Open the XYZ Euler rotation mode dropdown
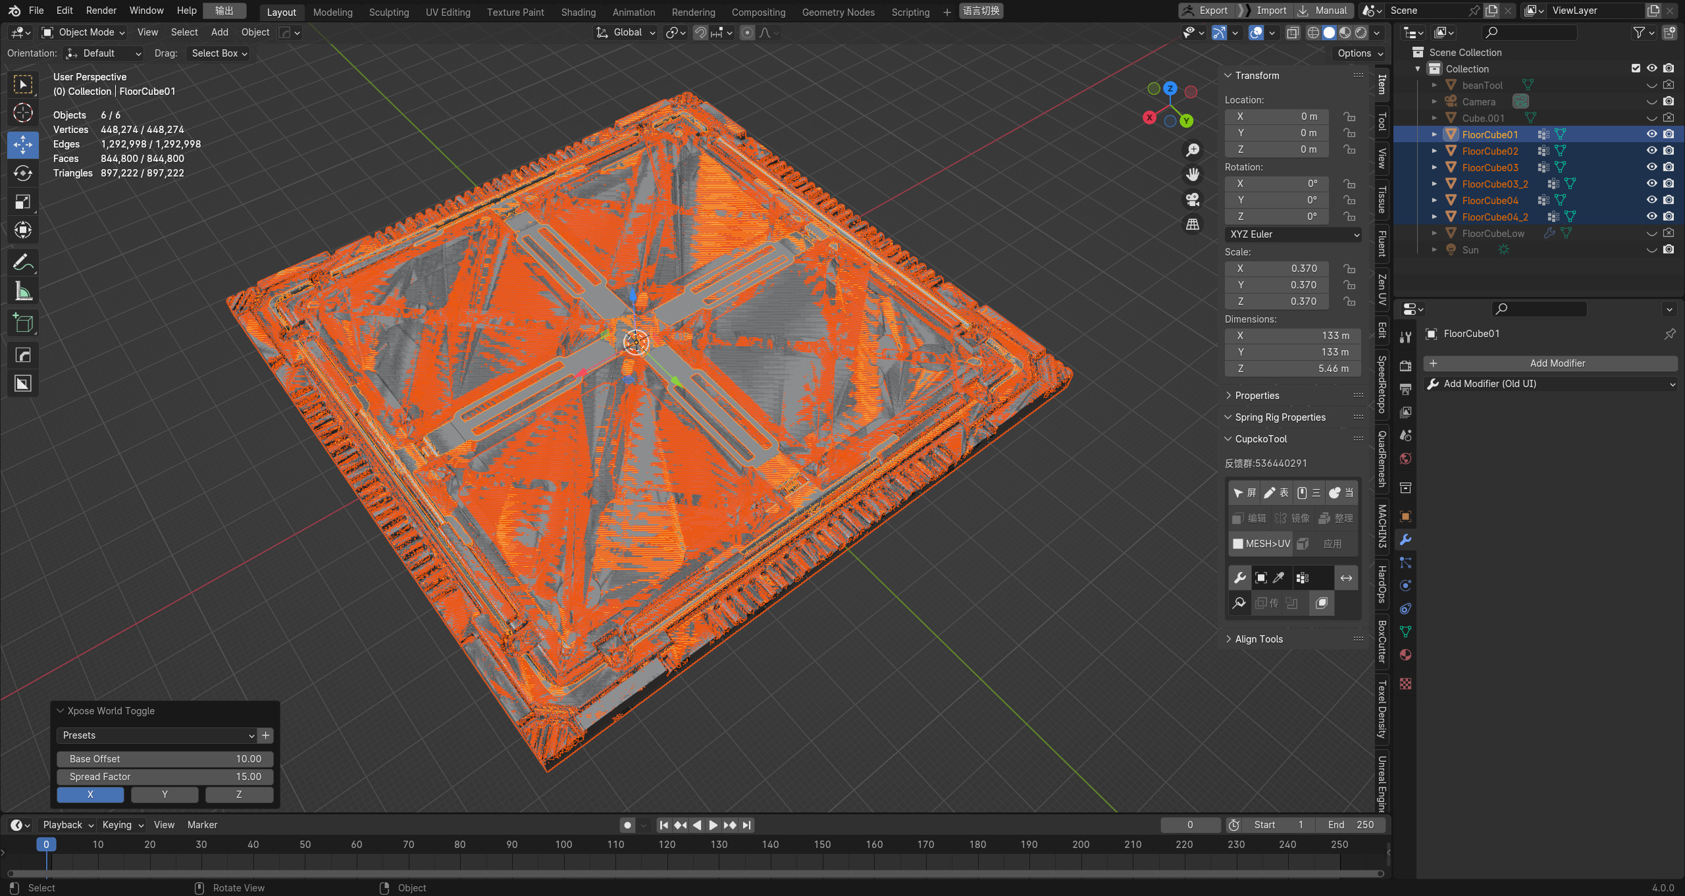 [x=1293, y=234]
